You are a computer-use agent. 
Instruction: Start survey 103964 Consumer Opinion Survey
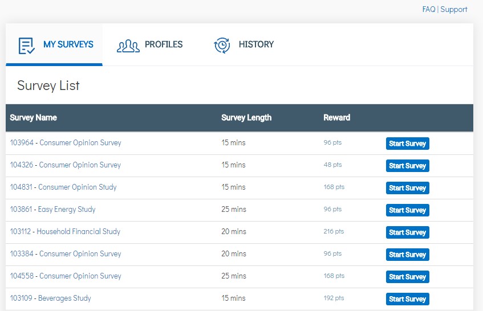(x=407, y=144)
